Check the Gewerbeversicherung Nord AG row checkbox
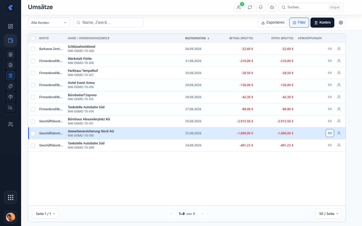362x226 pixels. coord(33,134)
